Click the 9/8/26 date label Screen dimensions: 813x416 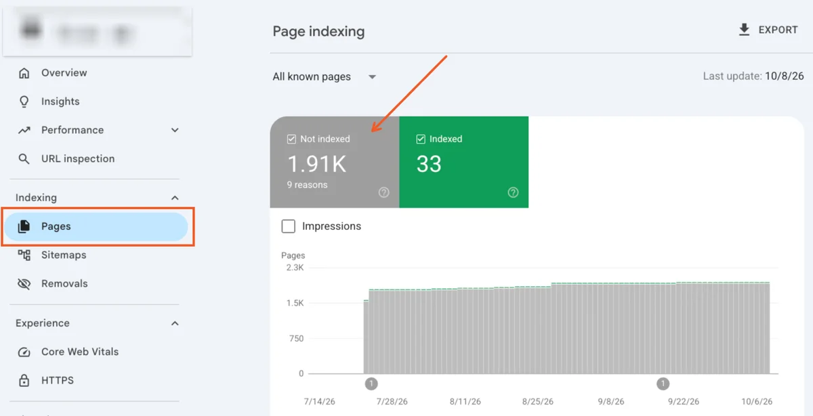pos(611,402)
